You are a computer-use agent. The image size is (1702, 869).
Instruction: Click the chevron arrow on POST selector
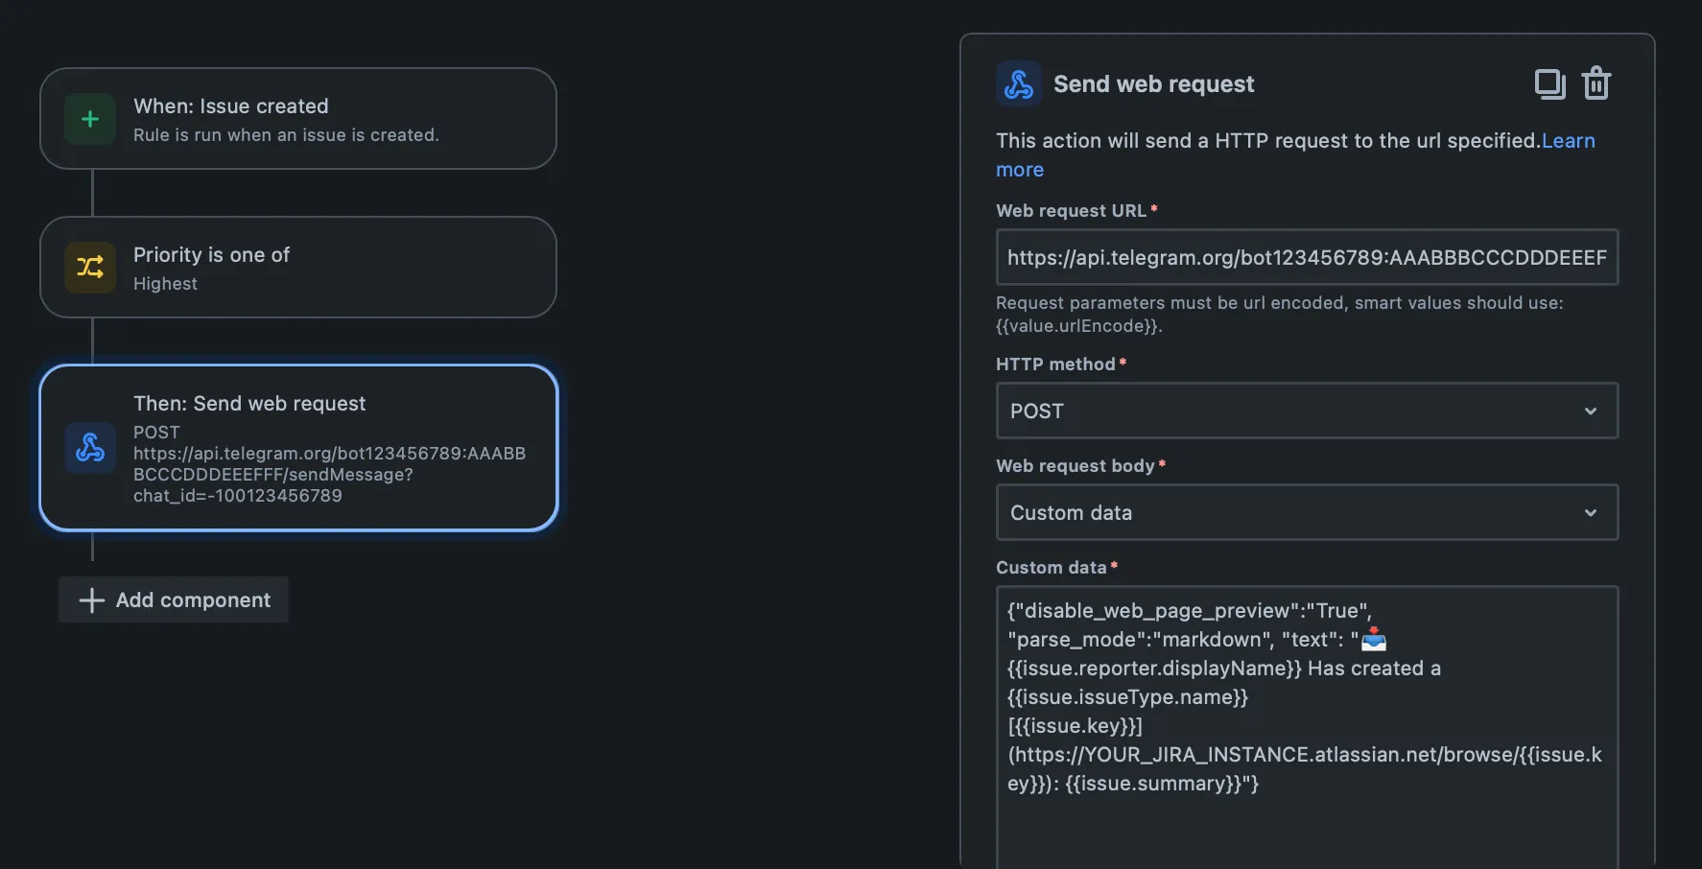pos(1591,411)
